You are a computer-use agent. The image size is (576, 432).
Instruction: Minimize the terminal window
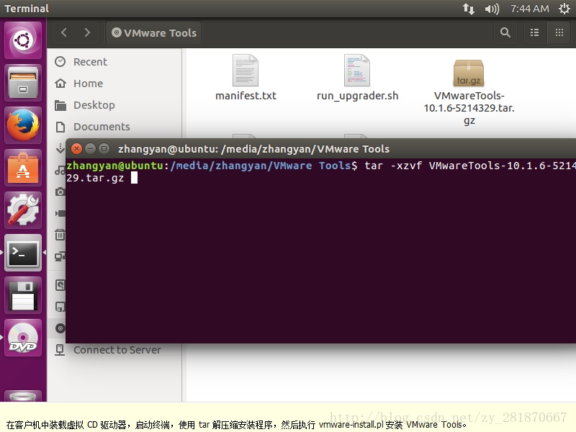pos(91,149)
